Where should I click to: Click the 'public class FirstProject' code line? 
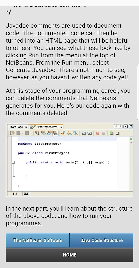point(46,153)
